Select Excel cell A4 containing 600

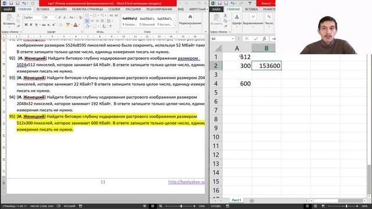pos(237,84)
